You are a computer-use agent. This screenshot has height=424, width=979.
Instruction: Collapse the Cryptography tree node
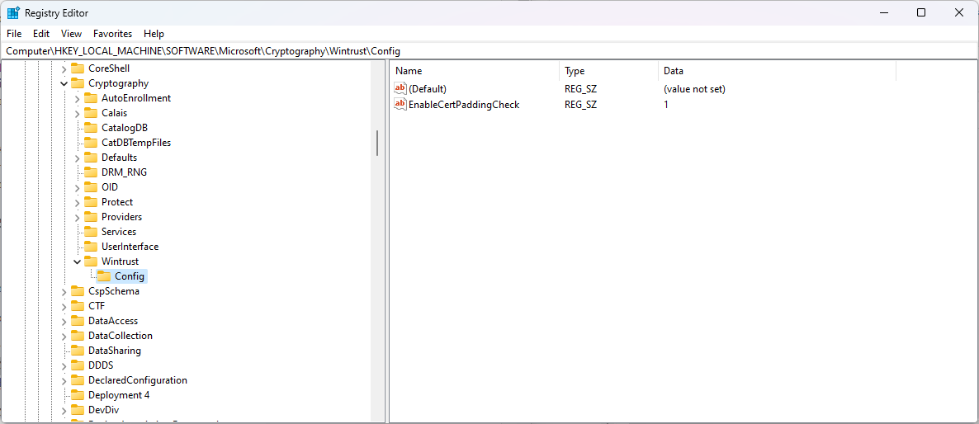click(x=64, y=83)
